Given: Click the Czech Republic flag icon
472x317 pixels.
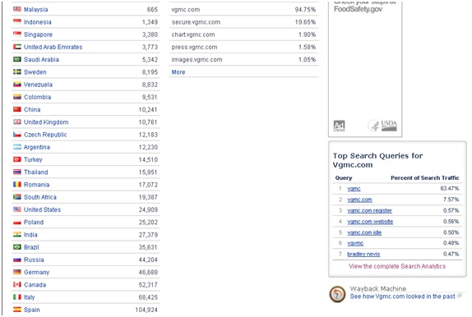Looking at the screenshot, I should point(17,135).
